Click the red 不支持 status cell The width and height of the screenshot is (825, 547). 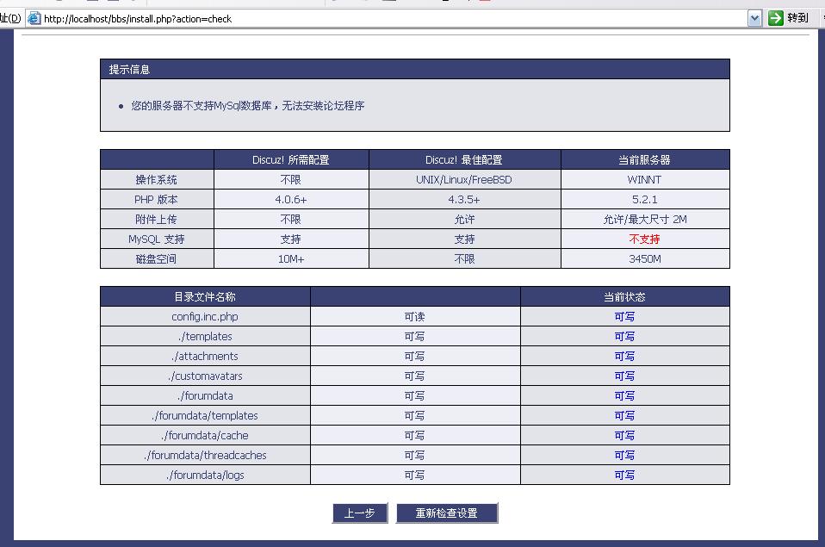[x=644, y=239]
